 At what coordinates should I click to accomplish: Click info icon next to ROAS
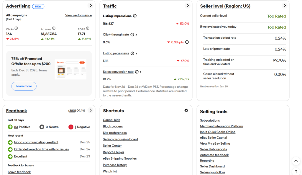click(x=88, y=28)
